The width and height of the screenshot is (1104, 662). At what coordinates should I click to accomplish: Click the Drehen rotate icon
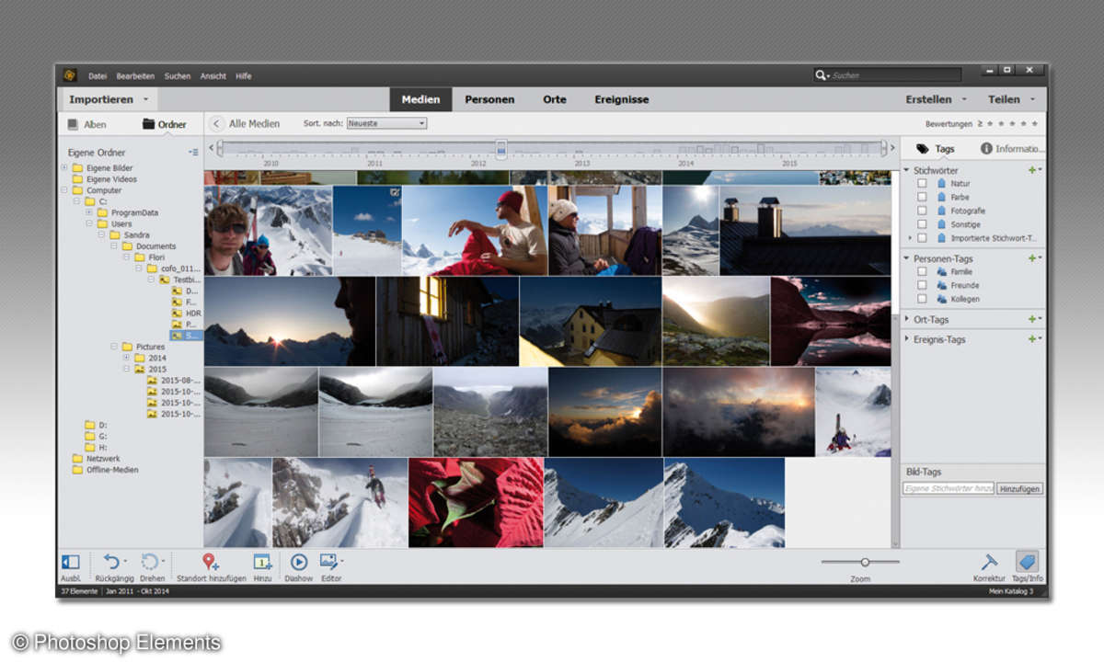tap(150, 562)
